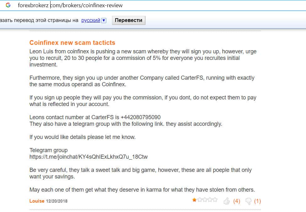306x212 pixels.
Task: Click the fifth rating star
Action: click(215, 200)
